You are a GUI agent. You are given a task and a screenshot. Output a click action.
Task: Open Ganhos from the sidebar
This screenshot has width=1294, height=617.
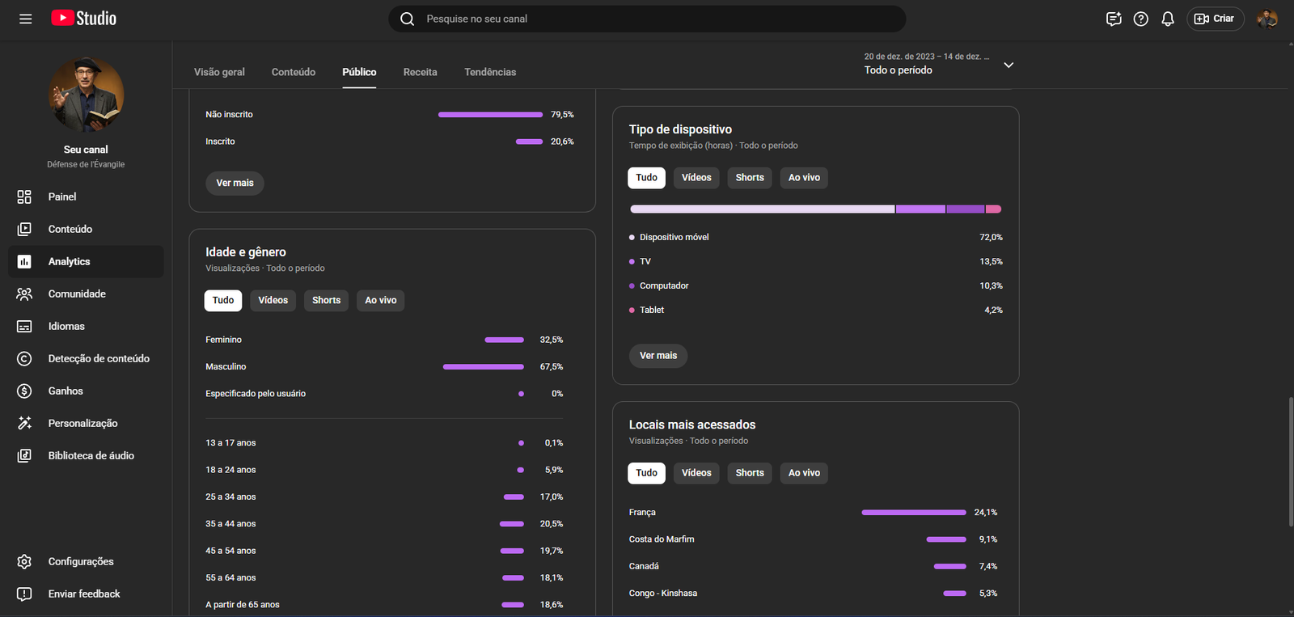(66, 391)
